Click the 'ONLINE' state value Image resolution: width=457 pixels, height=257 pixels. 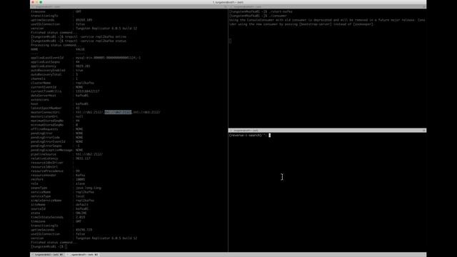81,213
